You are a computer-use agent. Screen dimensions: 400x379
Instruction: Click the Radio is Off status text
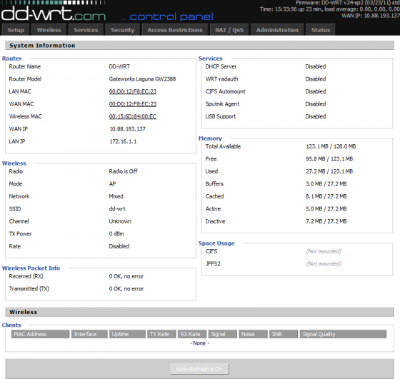(x=123, y=171)
